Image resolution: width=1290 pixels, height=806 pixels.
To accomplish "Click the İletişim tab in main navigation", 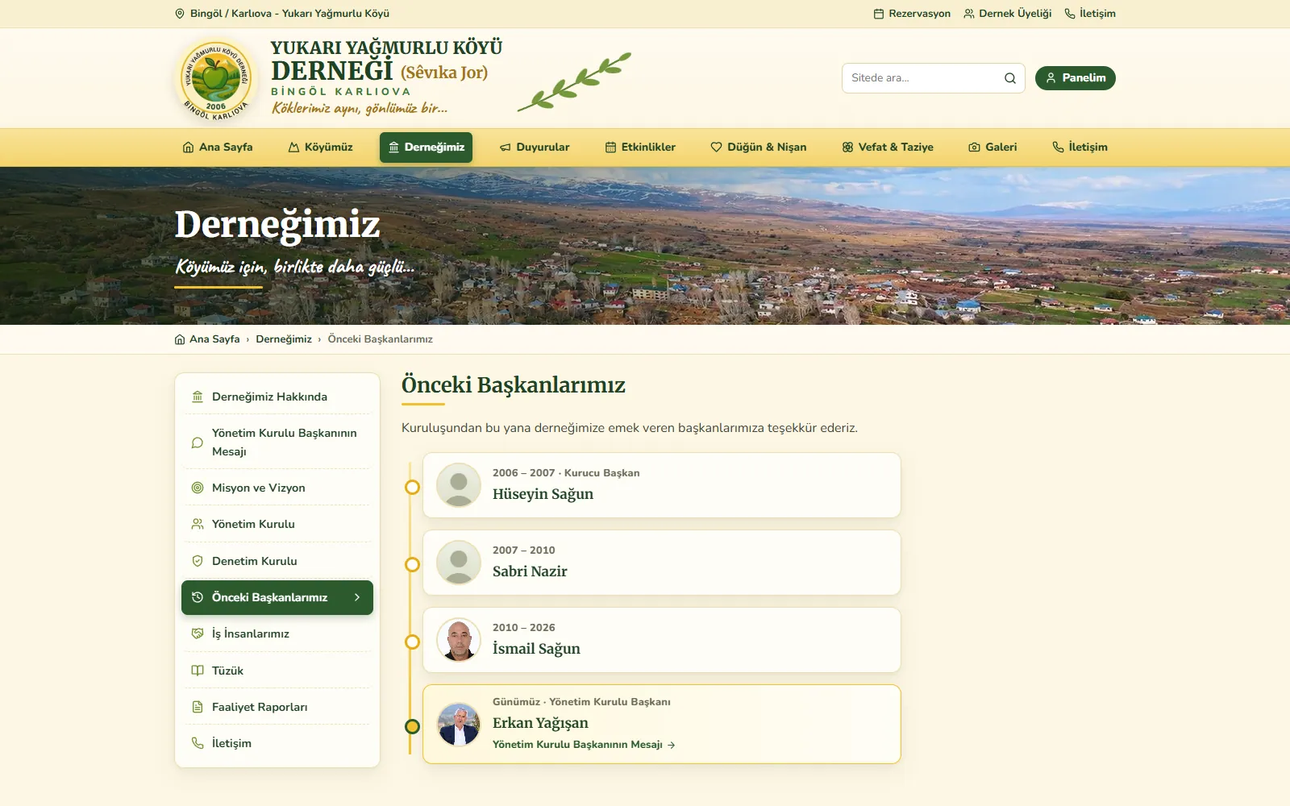I will click(1080, 147).
